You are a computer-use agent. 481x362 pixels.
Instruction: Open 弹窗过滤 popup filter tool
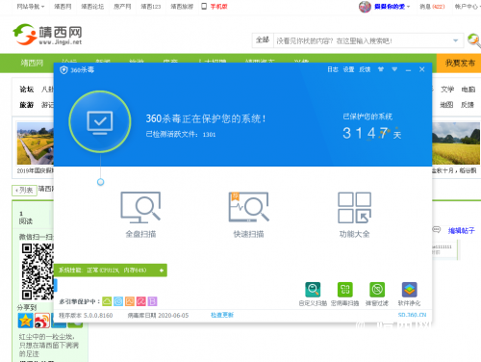point(377,294)
